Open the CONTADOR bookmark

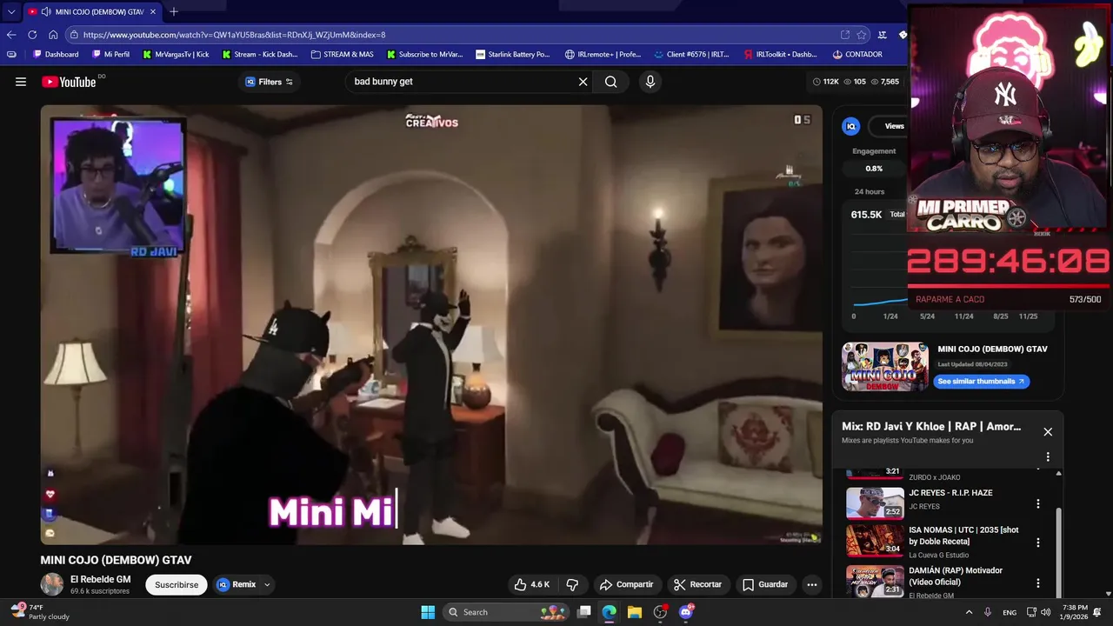(856, 54)
